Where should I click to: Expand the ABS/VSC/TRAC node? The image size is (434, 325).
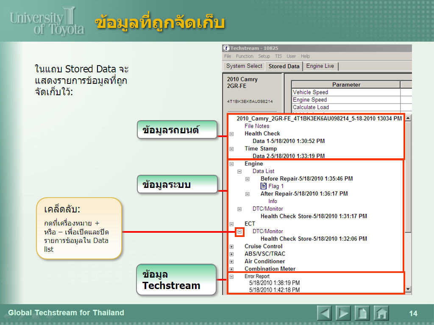[232, 254]
